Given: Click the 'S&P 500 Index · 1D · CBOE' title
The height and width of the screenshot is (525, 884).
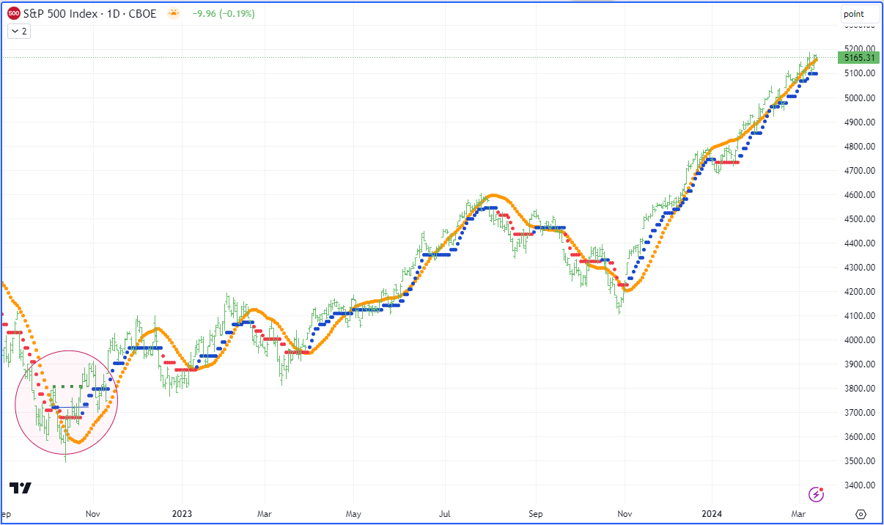Looking at the screenshot, I should pos(90,14).
